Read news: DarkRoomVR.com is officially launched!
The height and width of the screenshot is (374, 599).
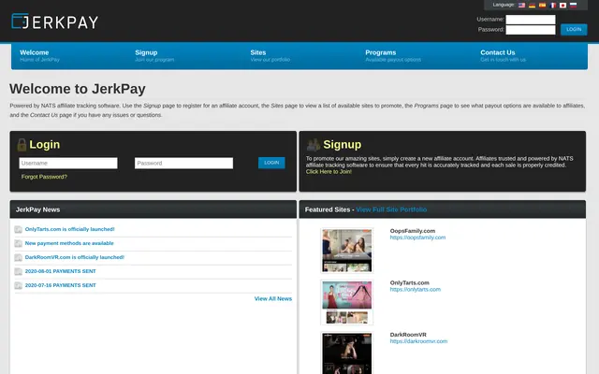75,257
